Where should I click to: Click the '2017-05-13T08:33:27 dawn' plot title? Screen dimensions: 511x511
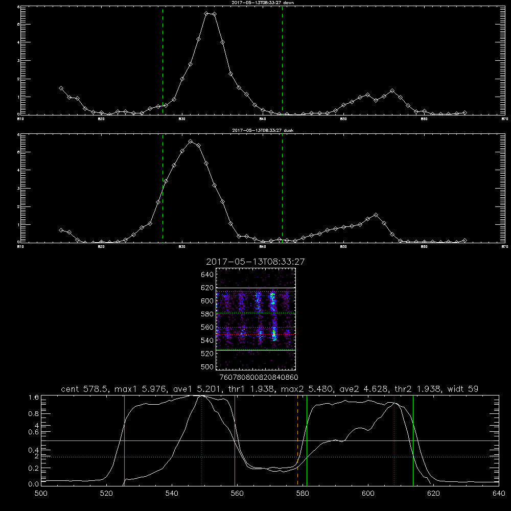(263, 3)
